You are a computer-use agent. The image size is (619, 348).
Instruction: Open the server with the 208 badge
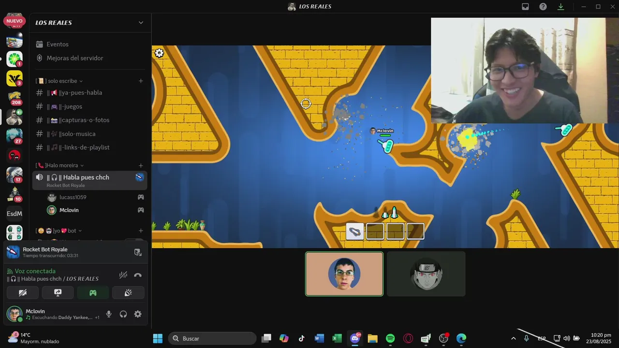click(x=15, y=98)
